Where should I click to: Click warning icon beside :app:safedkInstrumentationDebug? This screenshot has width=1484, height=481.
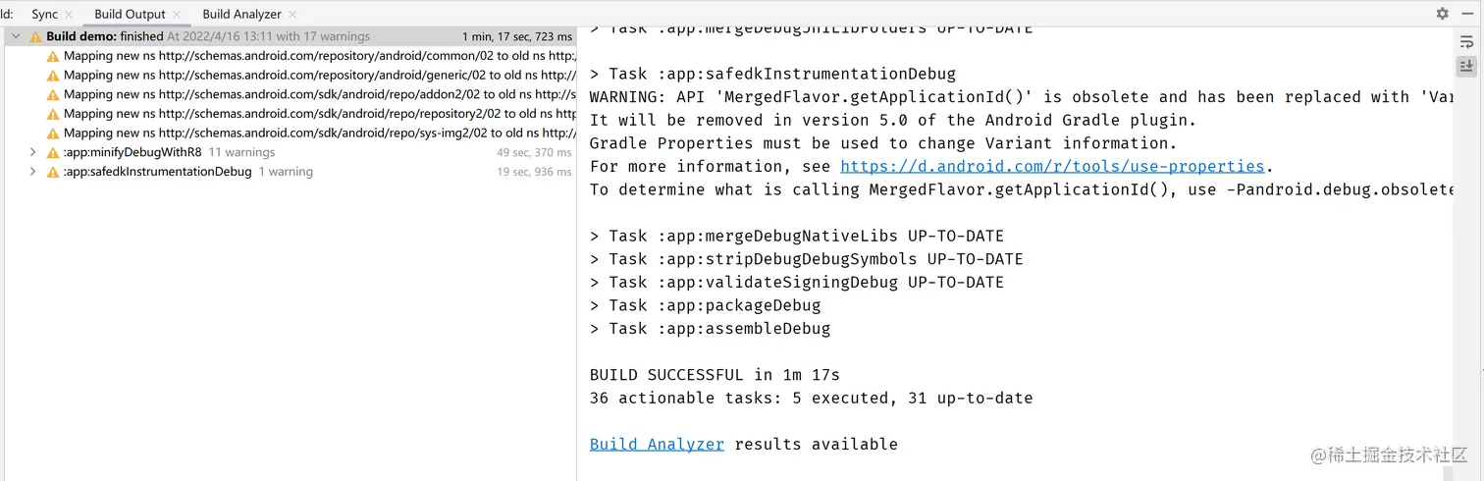point(53,172)
